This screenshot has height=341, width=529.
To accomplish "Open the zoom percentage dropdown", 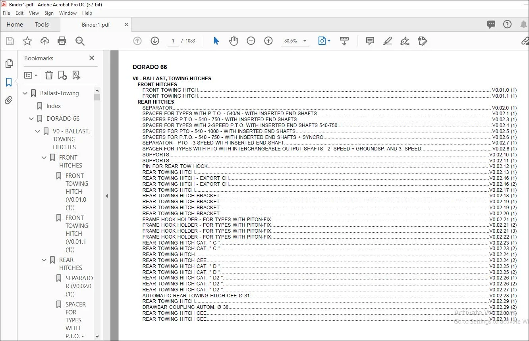I will coord(305,41).
